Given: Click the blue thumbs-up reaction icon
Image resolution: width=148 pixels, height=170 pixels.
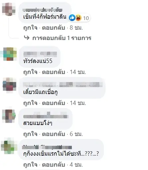Looking at the screenshot, I should point(72,18).
